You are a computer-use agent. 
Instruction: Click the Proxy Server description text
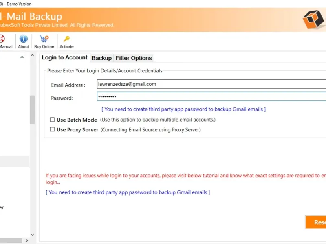coord(151,130)
